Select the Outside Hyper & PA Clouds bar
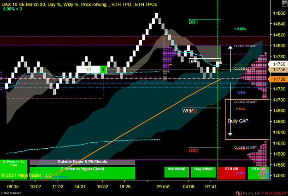 pos(82,162)
